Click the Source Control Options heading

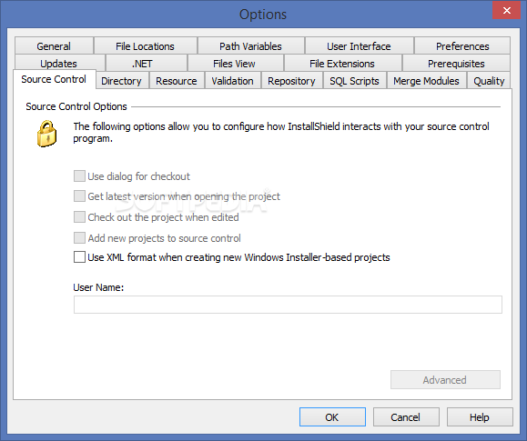76,106
